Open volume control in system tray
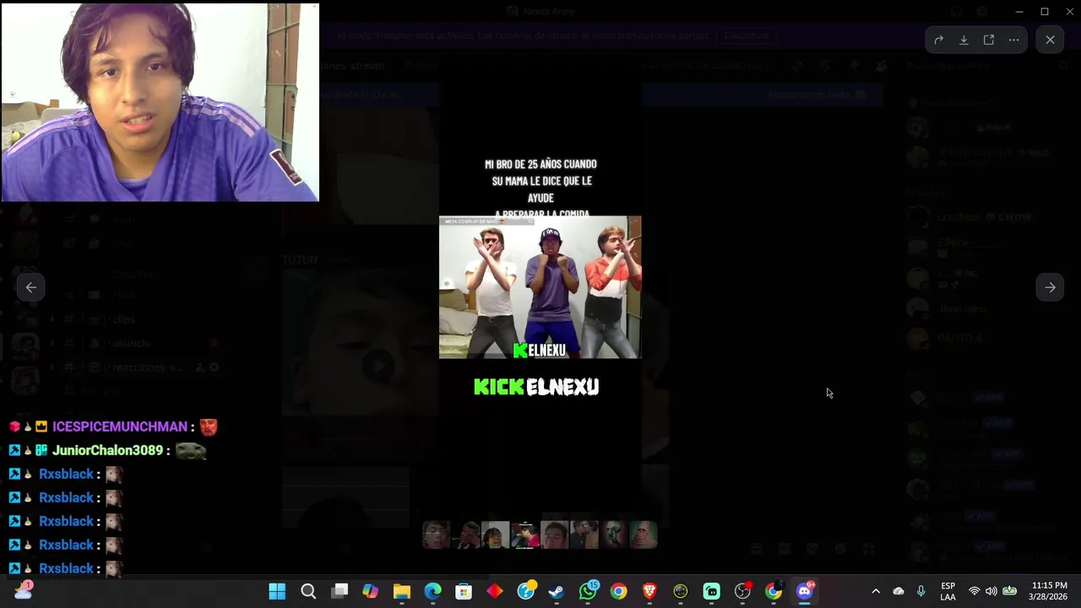Screen dimensions: 1081x608 pos(991,591)
